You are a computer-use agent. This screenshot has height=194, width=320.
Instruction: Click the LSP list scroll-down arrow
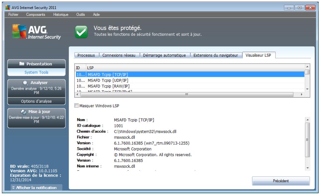(307, 89)
